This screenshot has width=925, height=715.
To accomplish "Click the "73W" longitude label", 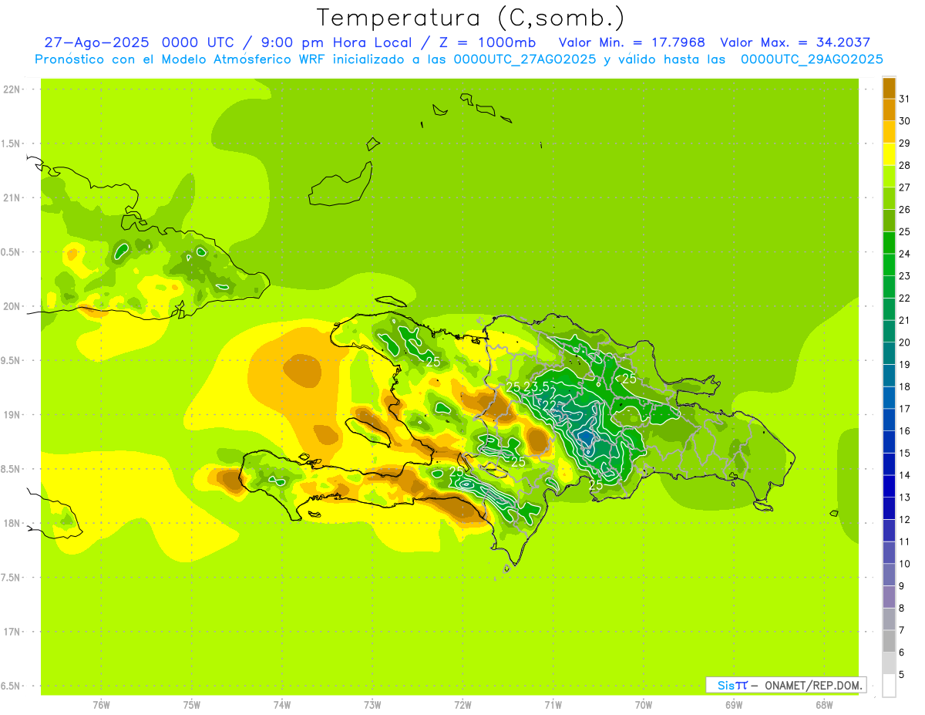I will (372, 705).
